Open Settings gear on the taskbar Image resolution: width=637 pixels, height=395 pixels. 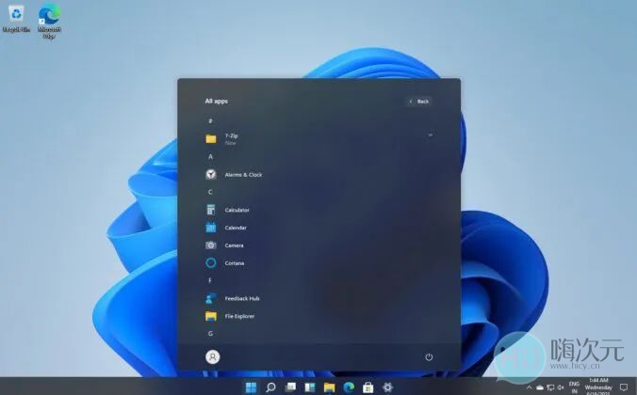tap(387, 387)
